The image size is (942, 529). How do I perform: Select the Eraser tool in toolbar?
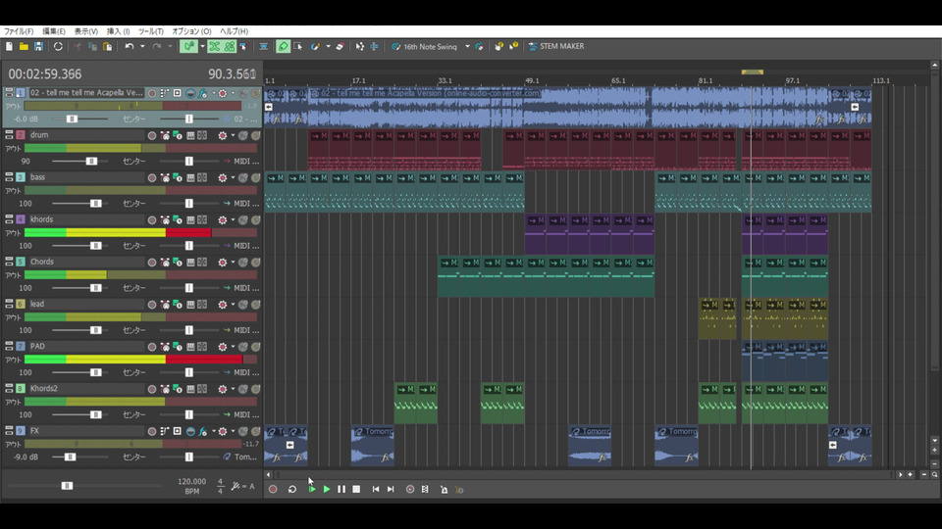[x=340, y=46]
